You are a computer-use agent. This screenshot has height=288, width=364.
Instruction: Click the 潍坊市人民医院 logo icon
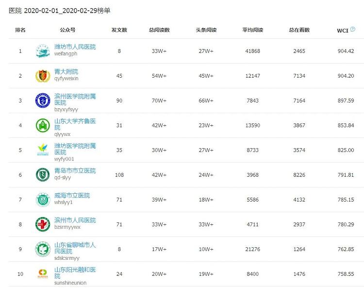(43, 51)
